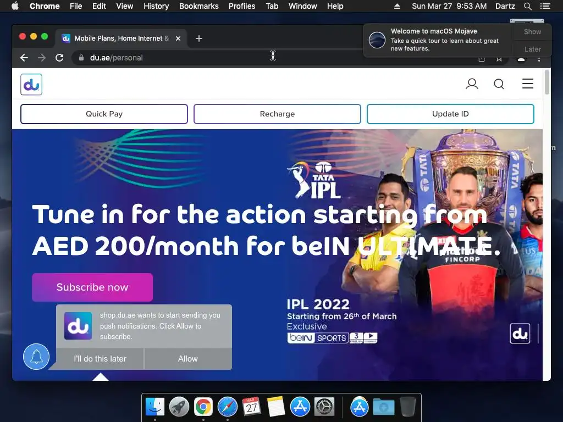Launch Launchpad rocket icon in dock

(179, 407)
